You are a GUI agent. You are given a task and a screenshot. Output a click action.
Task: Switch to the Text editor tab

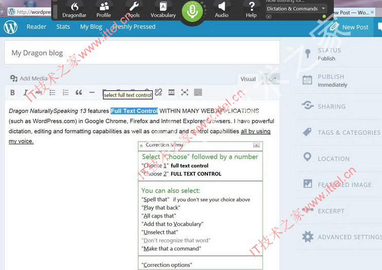tap(270, 79)
